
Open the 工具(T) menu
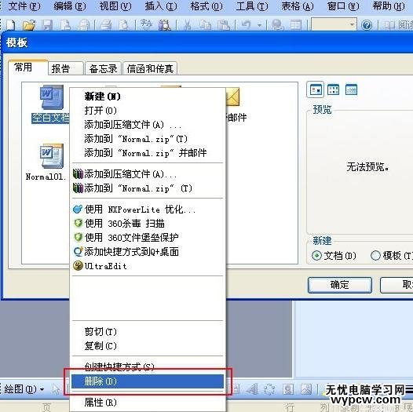pos(252,6)
